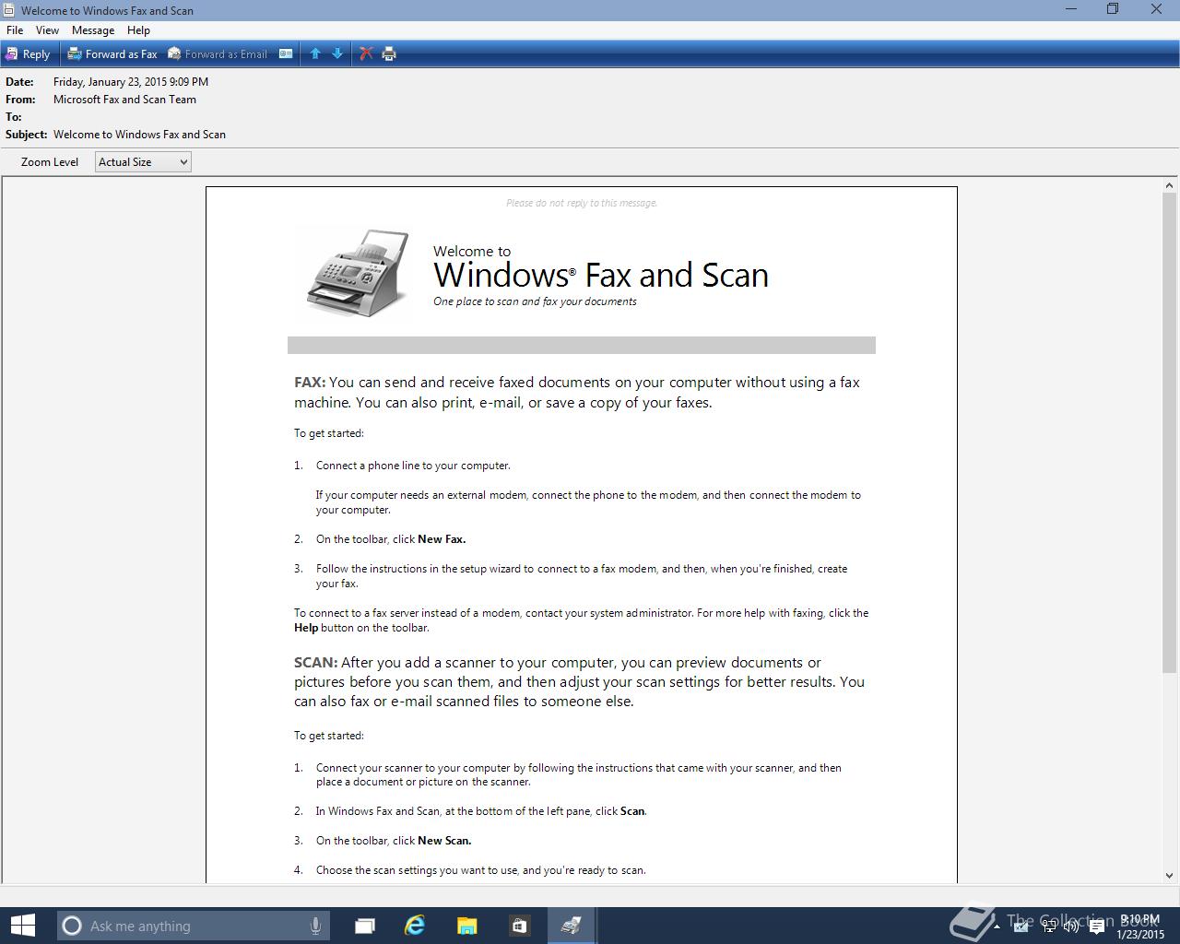Click Forward as Fax in toolbar
This screenshot has height=944, width=1180.
click(112, 54)
